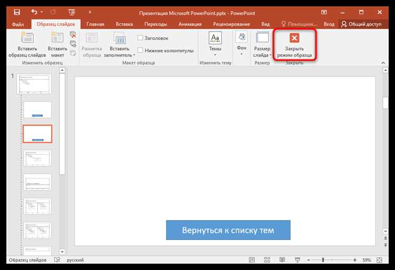Fit slide to window icon

pos(379,260)
